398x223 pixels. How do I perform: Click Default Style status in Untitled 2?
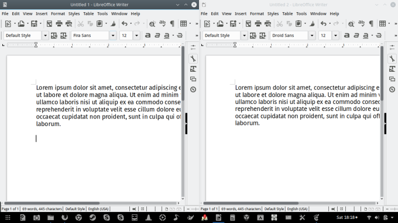(274, 209)
